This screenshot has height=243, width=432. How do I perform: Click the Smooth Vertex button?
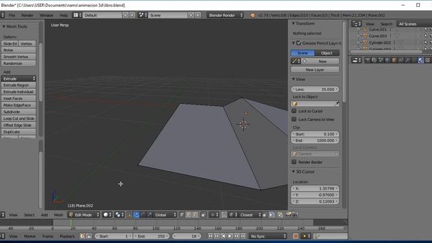(x=18, y=57)
